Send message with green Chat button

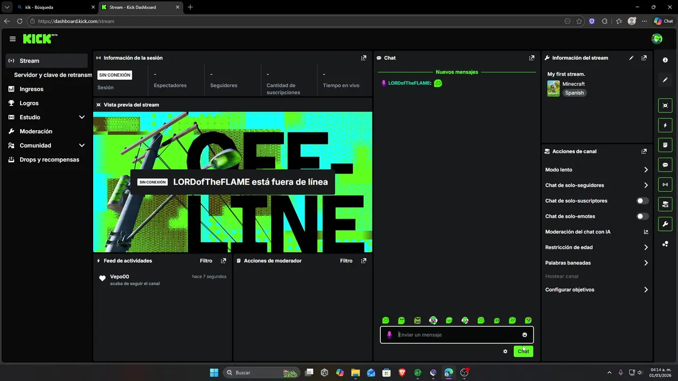523,351
